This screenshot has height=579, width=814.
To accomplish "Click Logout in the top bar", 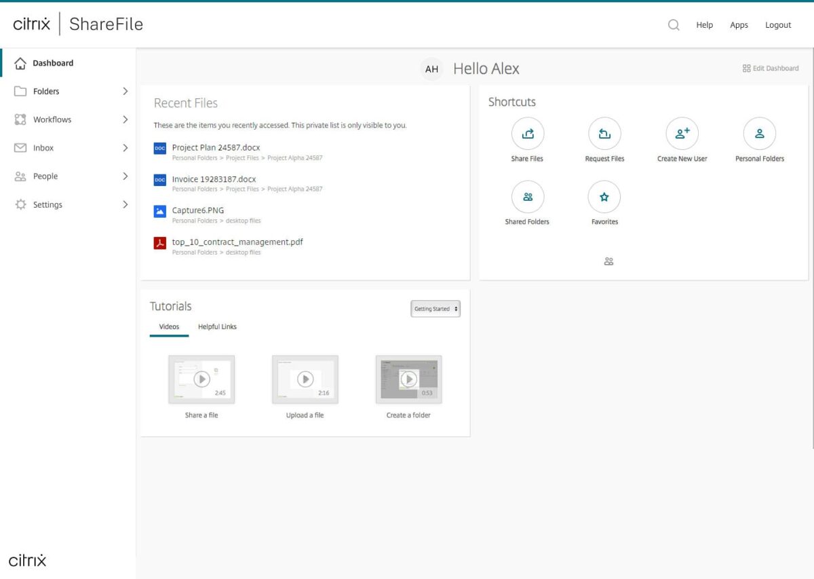I will coord(778,24).
